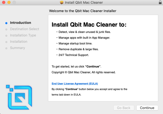
Task: Click the "Install Qbit Mac Cleaner to:" heading
Action: point(89,25)
